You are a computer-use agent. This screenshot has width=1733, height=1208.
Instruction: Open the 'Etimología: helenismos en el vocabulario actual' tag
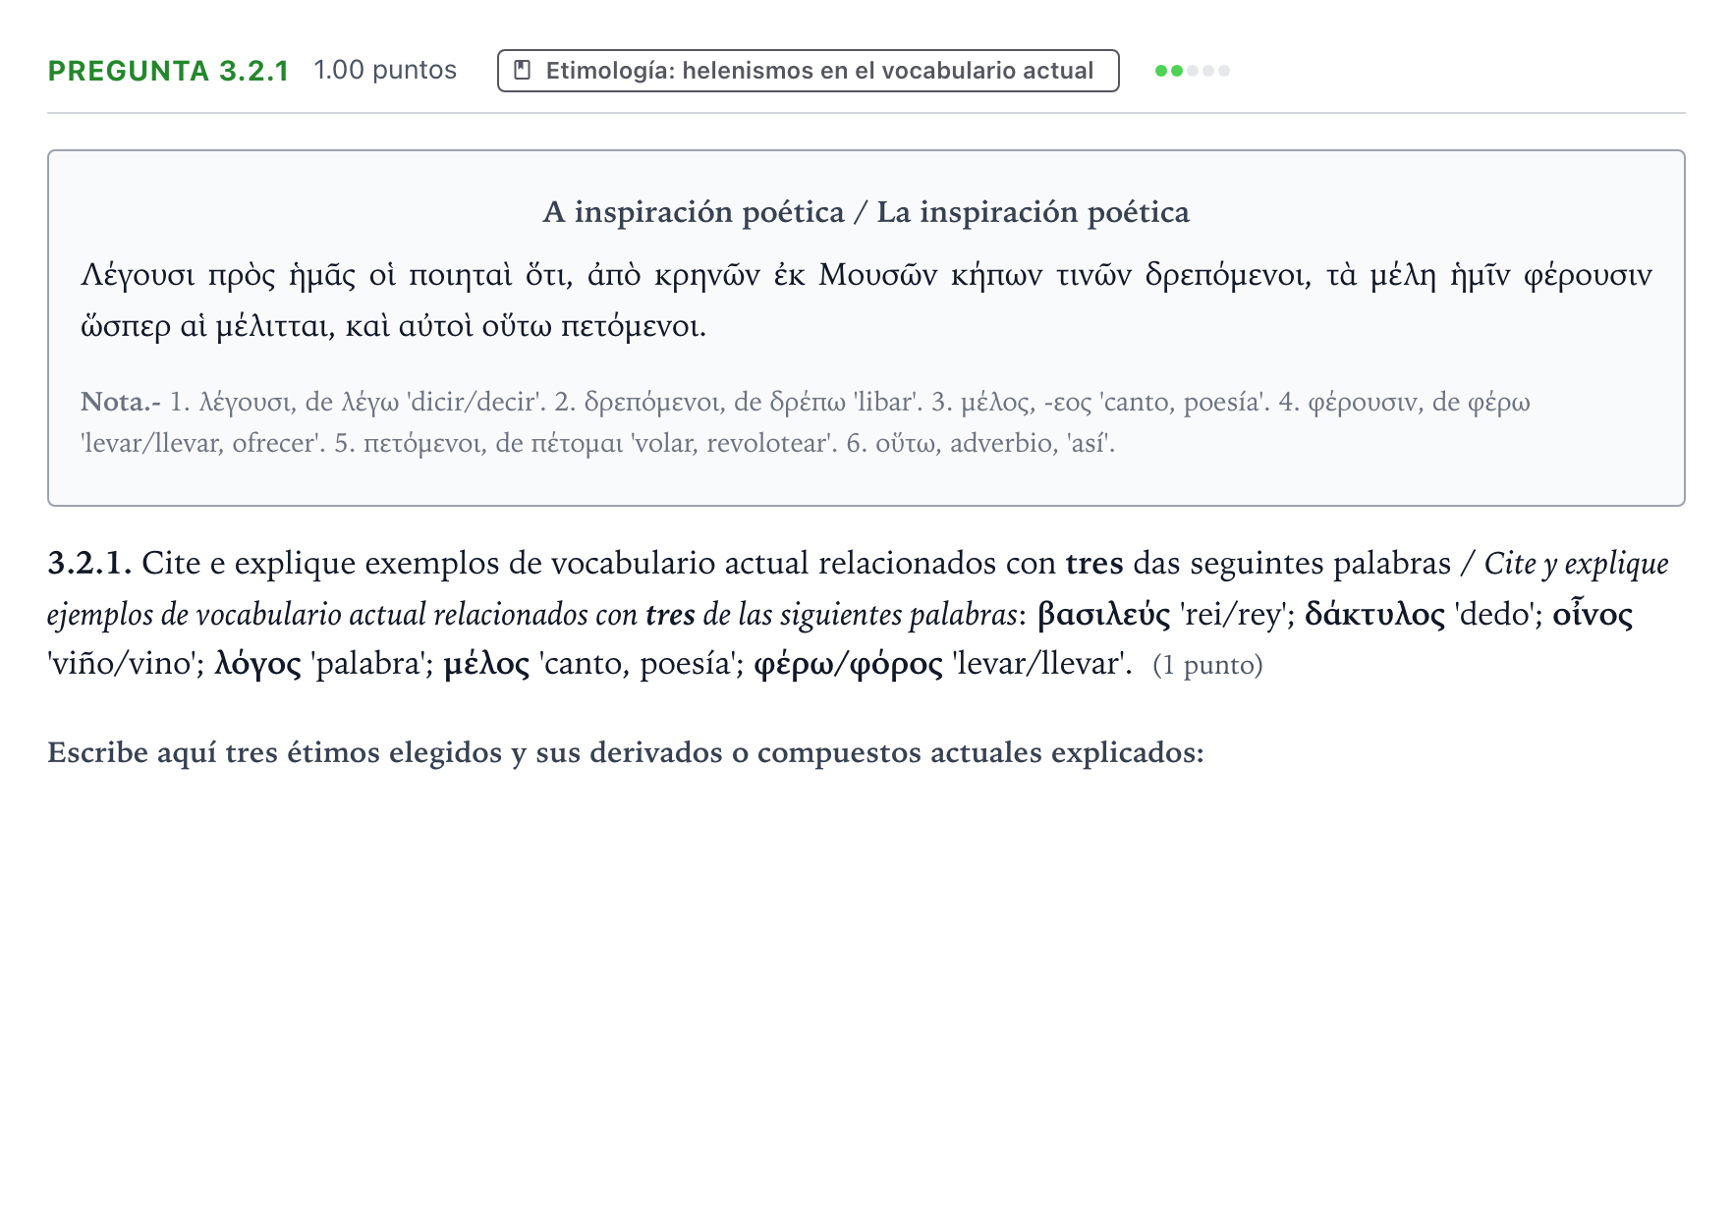tap(808, 71)
